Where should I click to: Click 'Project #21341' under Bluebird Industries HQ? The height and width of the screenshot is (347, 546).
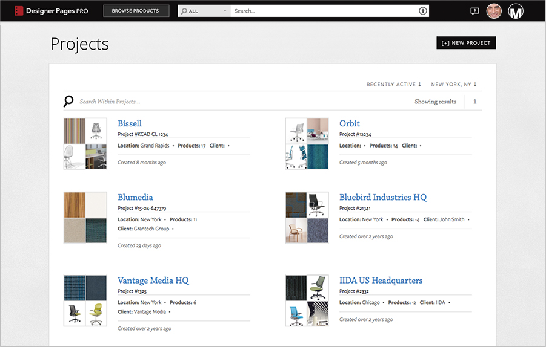(355, 208)
